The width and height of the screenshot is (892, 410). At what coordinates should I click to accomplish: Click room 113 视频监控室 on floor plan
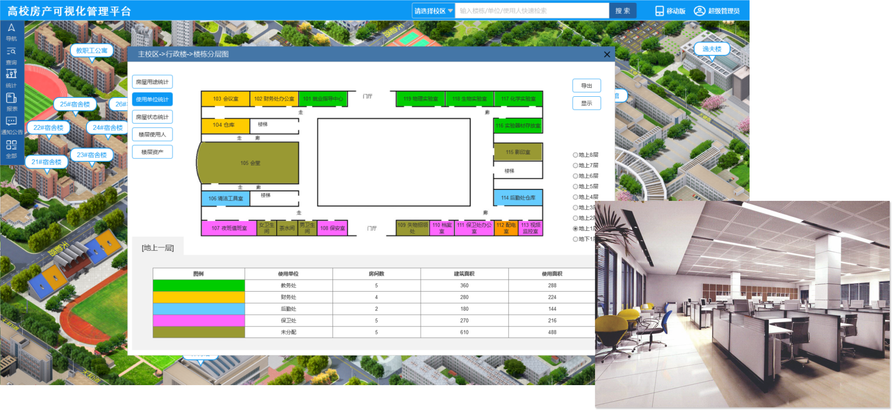[x=531, y=228]
